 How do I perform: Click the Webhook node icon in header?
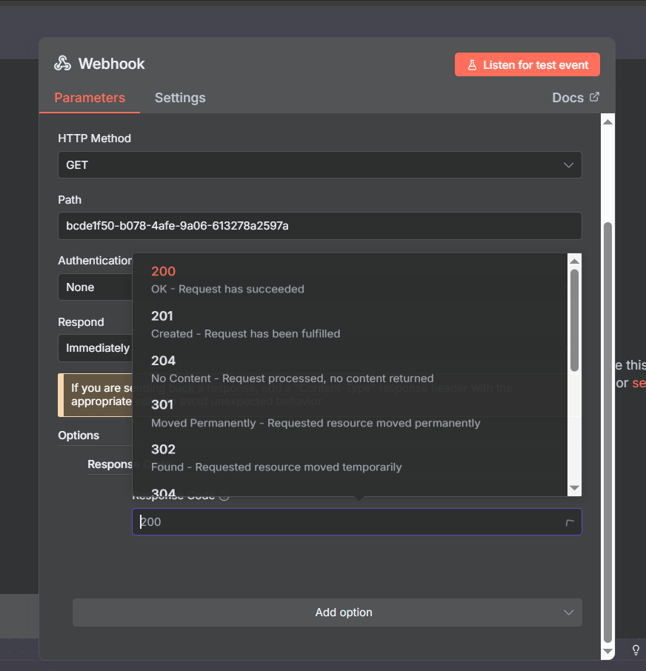pyautogui.click(x=62, y=64)
